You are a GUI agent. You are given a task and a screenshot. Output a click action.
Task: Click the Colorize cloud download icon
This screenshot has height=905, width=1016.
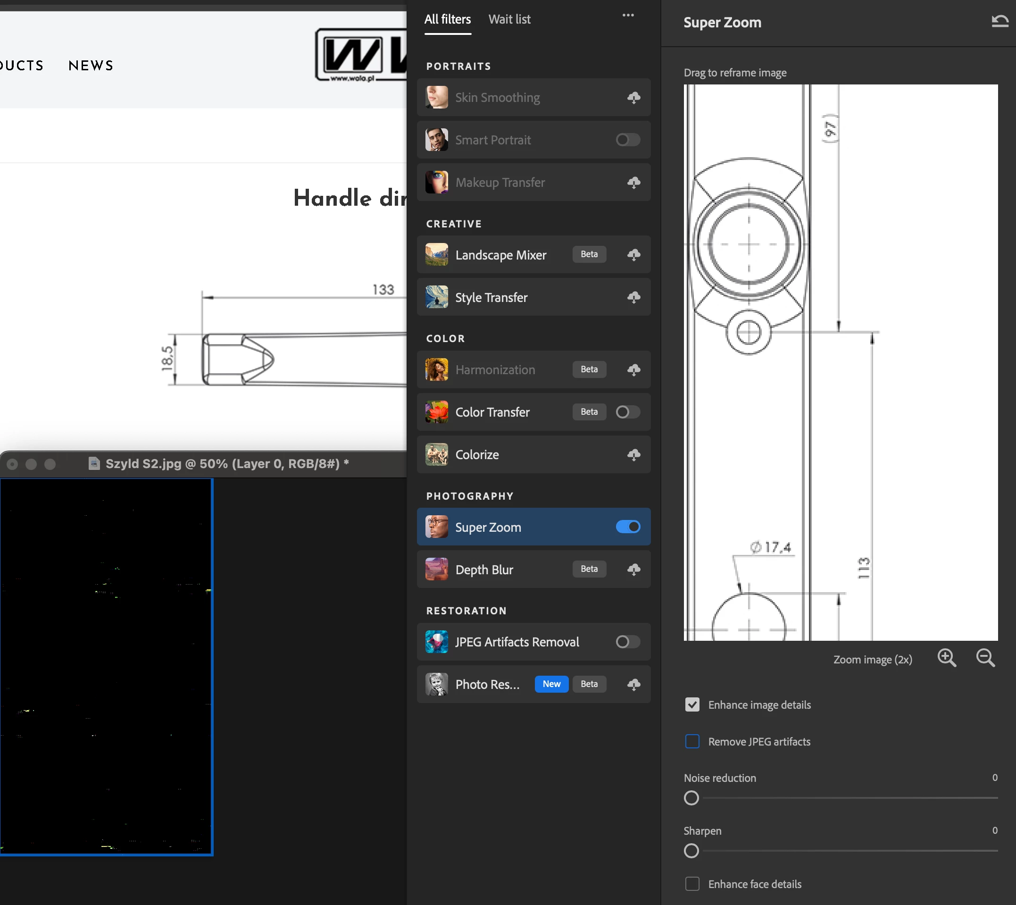(634, 454)
